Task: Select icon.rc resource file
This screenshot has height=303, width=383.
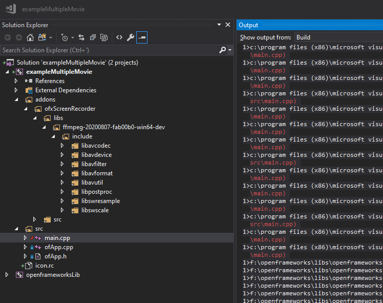Action: tap(45, 266)
